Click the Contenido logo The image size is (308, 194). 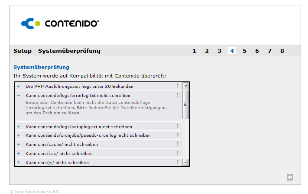pos(60,23)
